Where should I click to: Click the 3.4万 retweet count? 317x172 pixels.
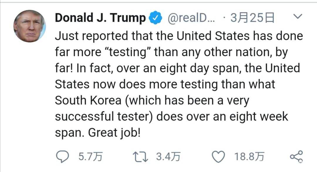tap(168, 157)
